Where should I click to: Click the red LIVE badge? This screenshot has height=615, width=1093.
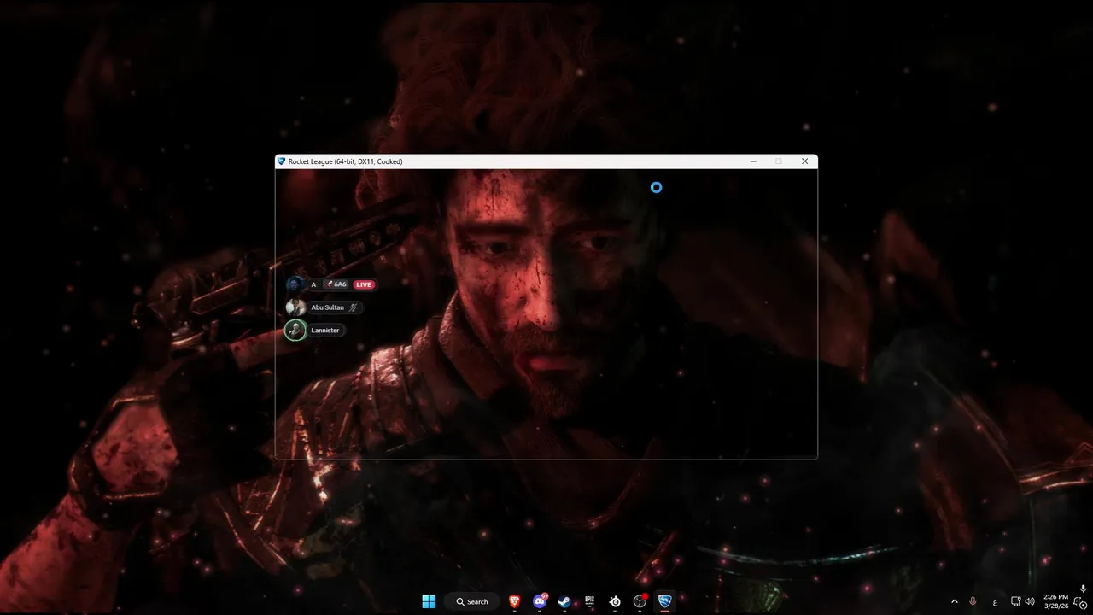(x=364, y=284)
